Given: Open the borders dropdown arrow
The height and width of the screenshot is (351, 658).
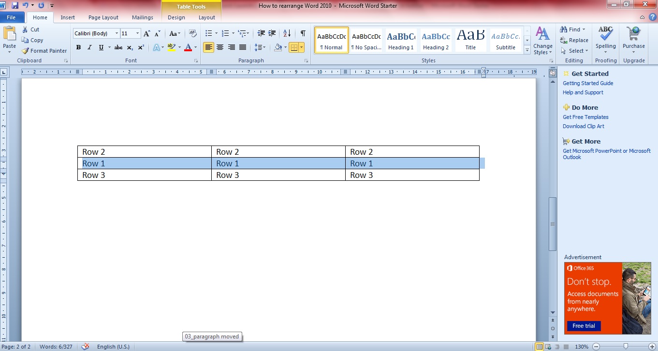Looking at the screenshot, I should pyautogui.click(x=302, y=47).
